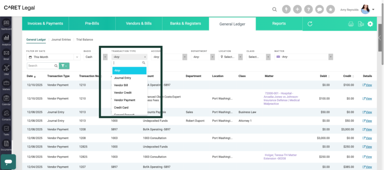Open the settings gear icon
The height and width of the screenshot is (170, 384).
370,24
